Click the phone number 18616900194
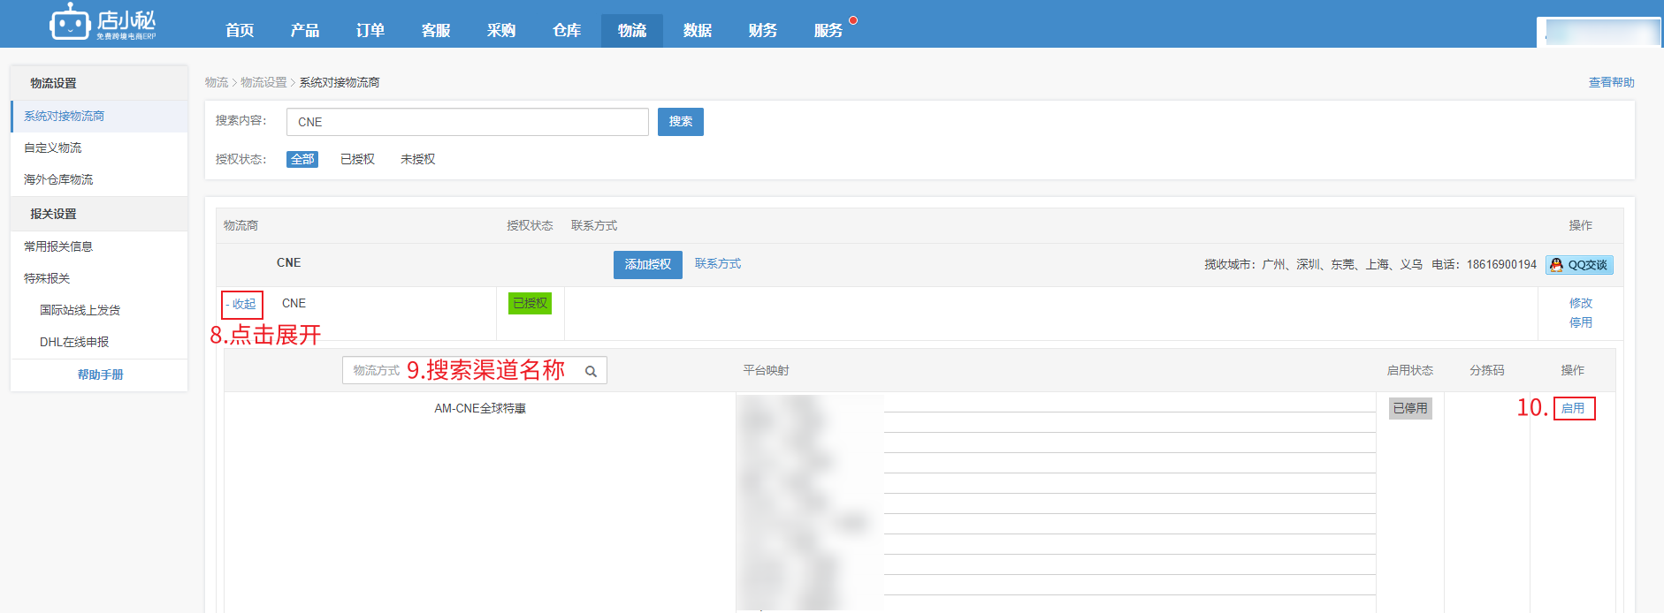The width and height of the screenshot is (1664, 613). coord(1501,265)
